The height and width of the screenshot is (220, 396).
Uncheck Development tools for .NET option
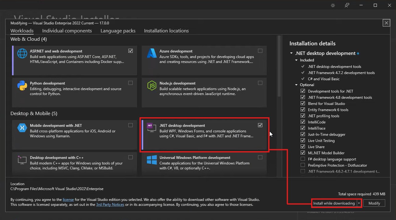(x=303, y=91)
